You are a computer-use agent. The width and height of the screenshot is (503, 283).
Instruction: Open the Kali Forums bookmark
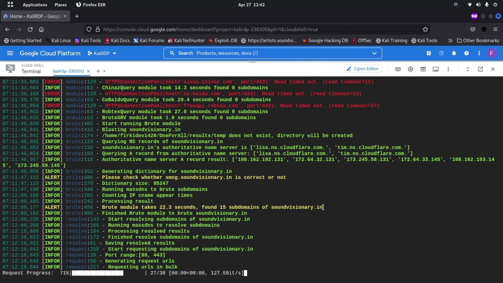(149, 40)
